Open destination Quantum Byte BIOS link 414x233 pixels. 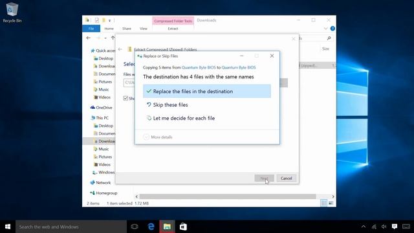coord(239,67)
